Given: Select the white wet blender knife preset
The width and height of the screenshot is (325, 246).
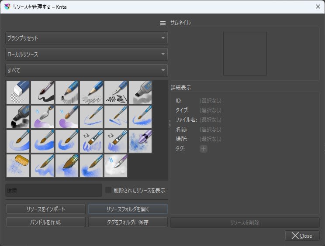Looking at the screenshot, I should pos(116,165).
